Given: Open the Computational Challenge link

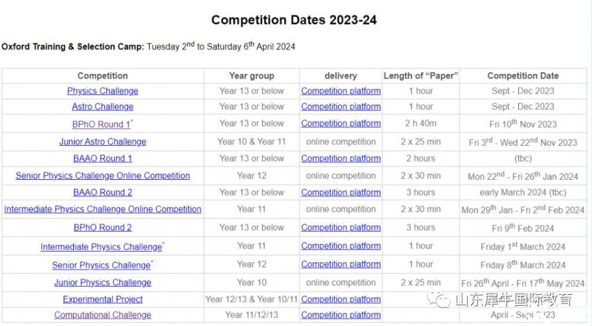Looking at the screenshot, I should [x=102, y=315].
